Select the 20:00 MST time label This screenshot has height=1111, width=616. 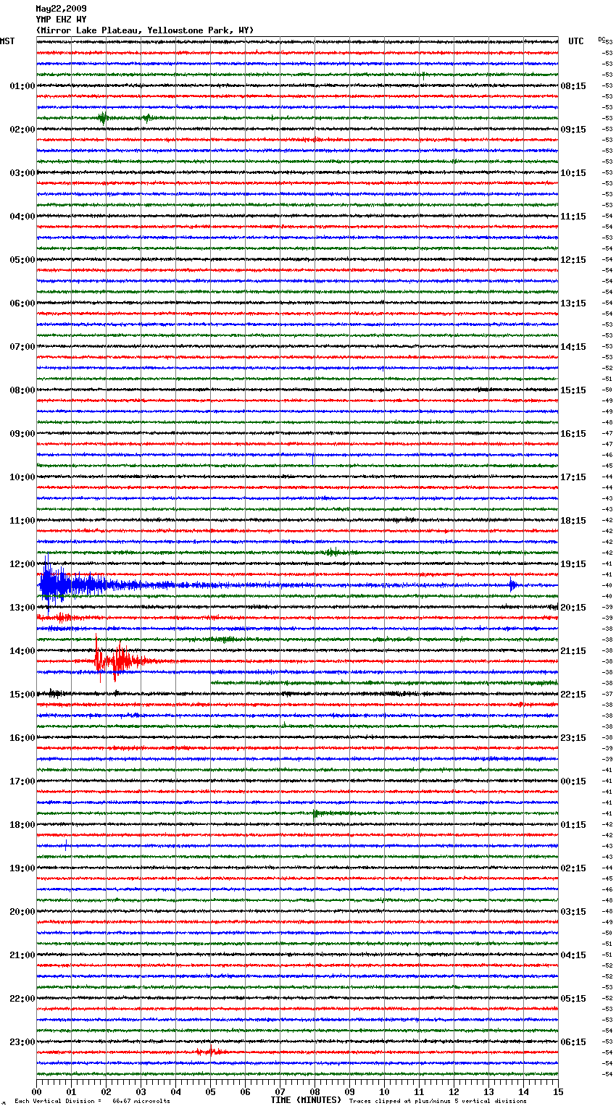(x=22, y=912)
